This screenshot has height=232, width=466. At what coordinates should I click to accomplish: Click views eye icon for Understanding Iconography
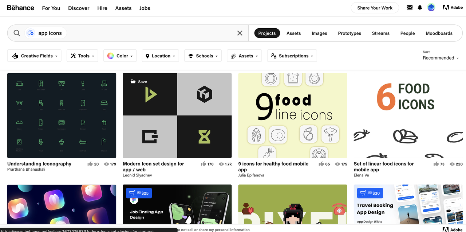[106, 164]
